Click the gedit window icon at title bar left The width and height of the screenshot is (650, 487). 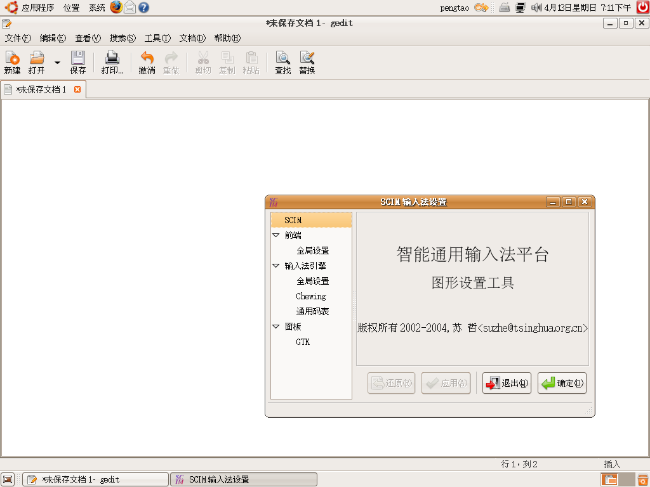click(x=6, y=23)
